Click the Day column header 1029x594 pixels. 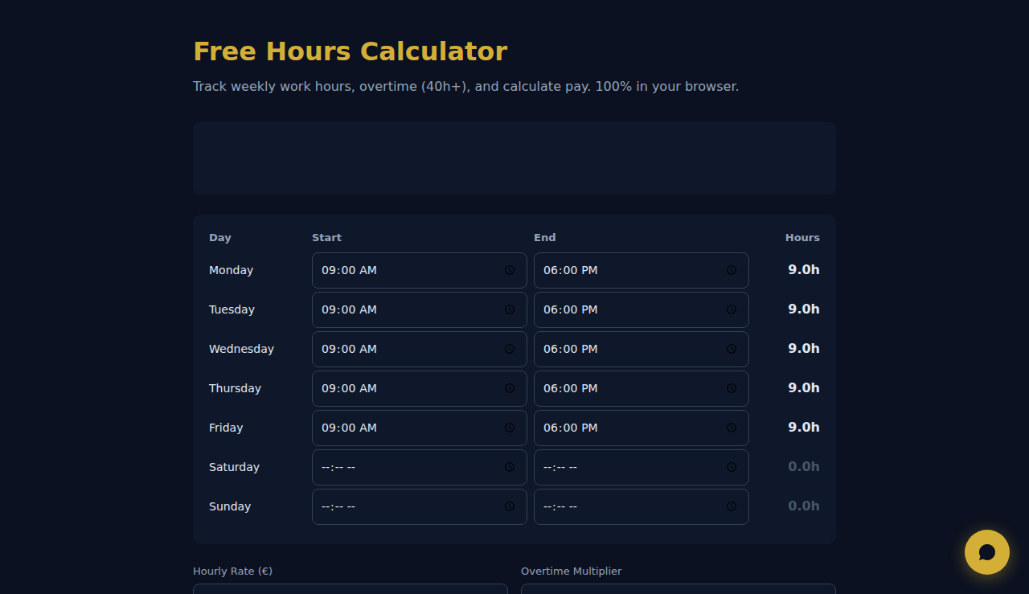pos(220,238)
